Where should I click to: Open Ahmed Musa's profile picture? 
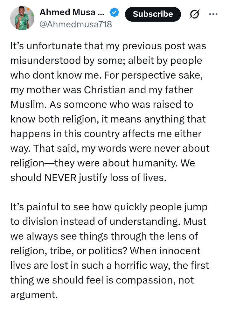click(22, 18)
